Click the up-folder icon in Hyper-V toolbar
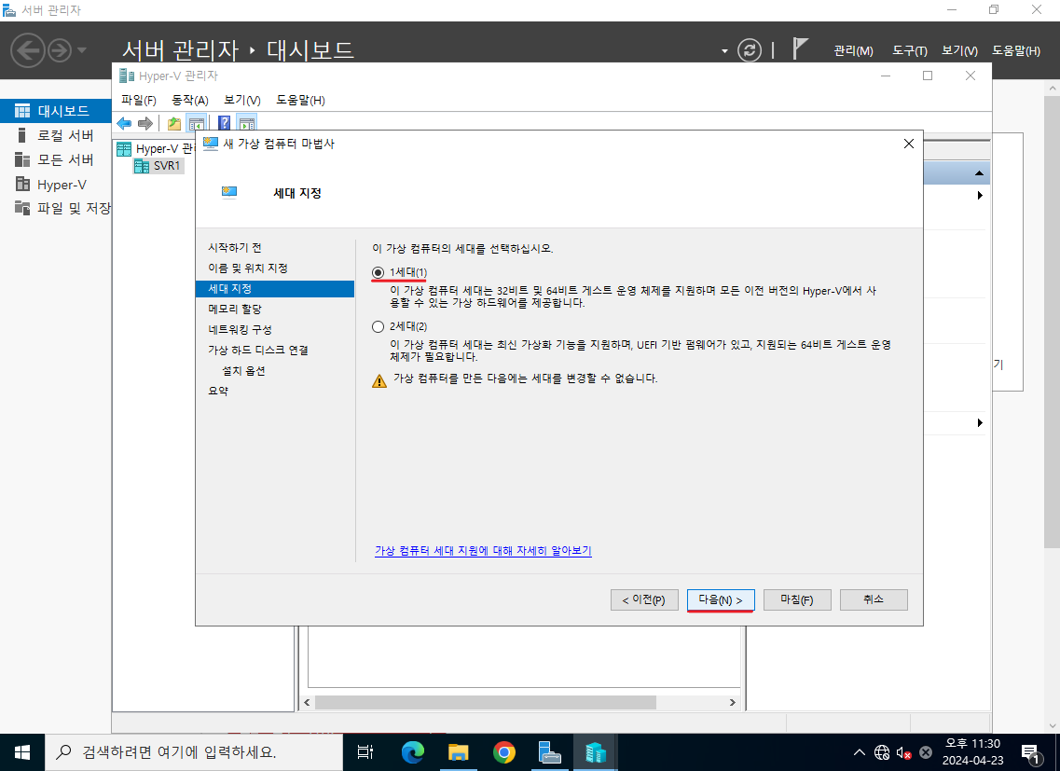The height and width of the screenshot is (771, 1060). pos(174,123)
